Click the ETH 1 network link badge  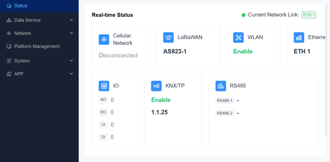click(x=309, y=15)
